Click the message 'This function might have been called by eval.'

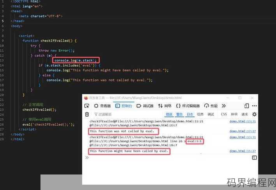[x=129, y=151]
